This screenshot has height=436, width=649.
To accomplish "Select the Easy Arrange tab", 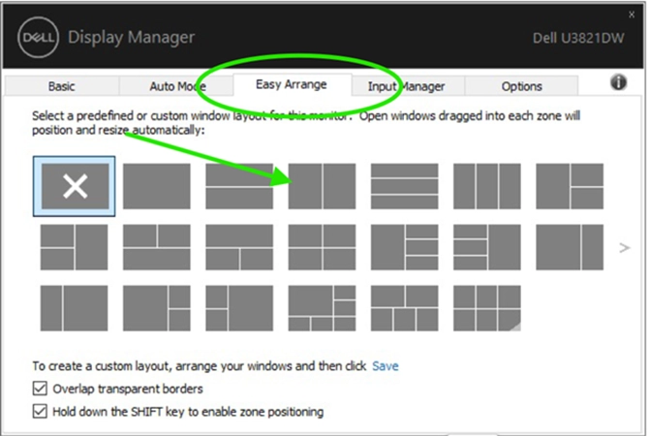I will pyautogui.click(x=292, y=84).
